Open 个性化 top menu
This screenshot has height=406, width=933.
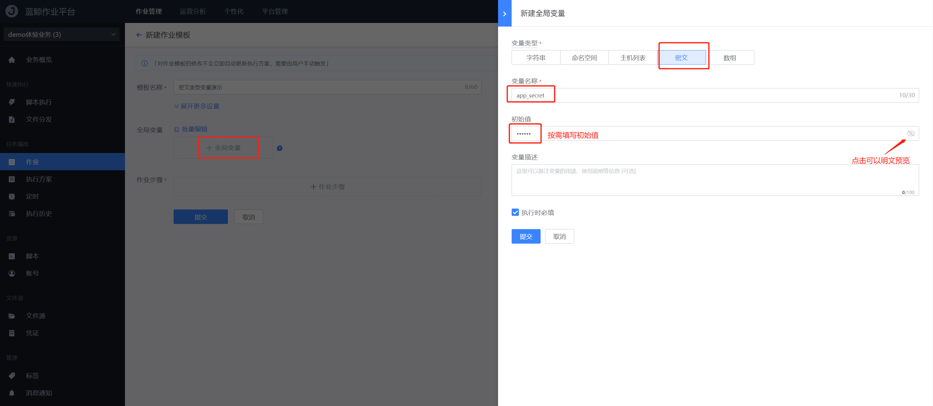234,11
